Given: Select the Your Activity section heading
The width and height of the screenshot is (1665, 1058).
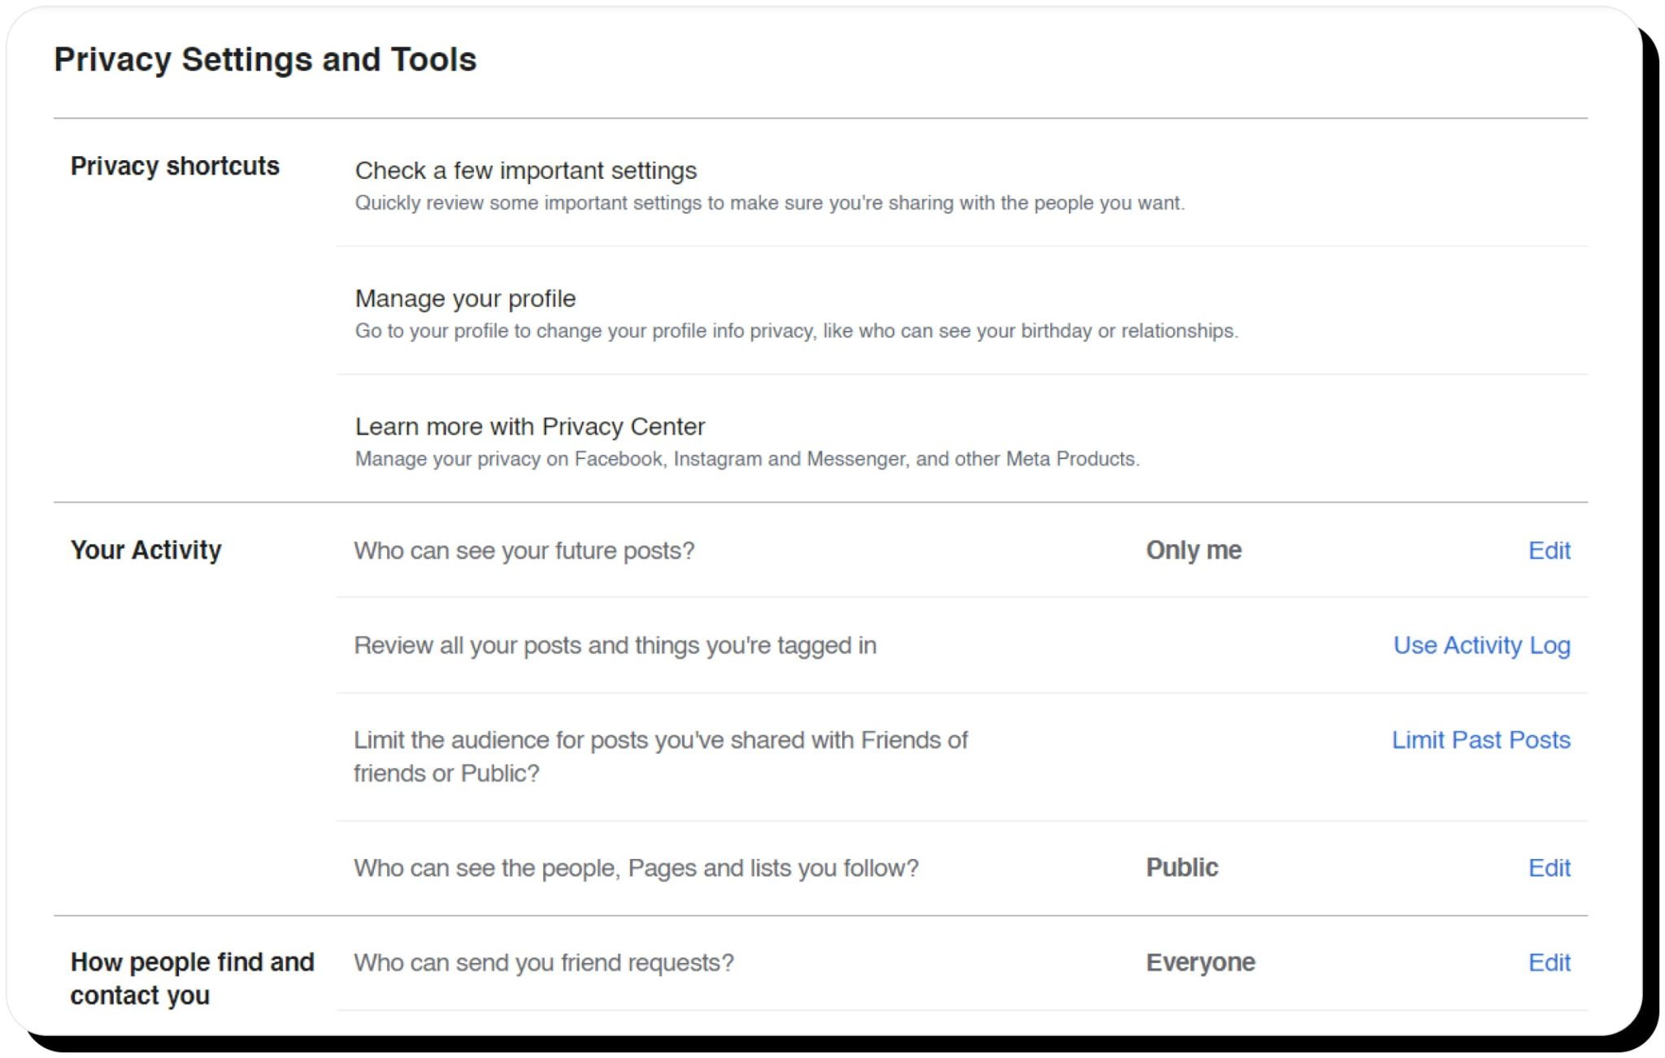Looking at the screenshot, I should (x=146, y=551).
